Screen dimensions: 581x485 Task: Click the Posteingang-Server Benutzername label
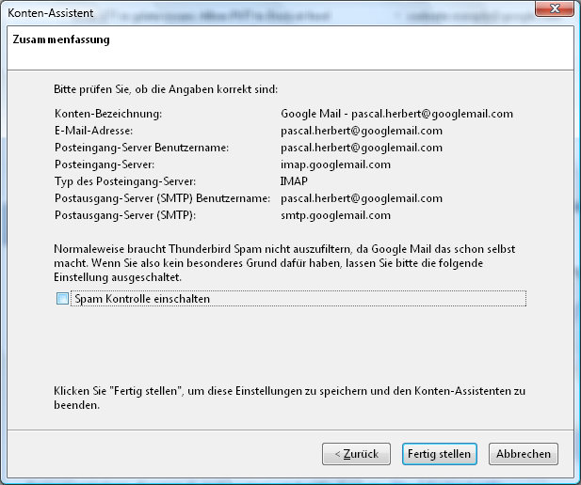tap(141, 148)
